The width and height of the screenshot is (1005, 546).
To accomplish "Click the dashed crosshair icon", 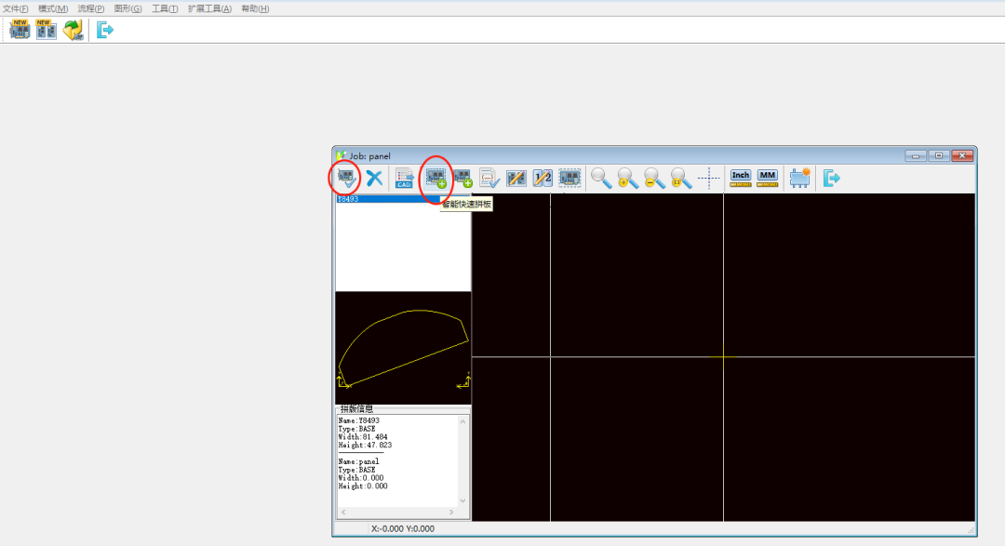I will click(709, 179).
